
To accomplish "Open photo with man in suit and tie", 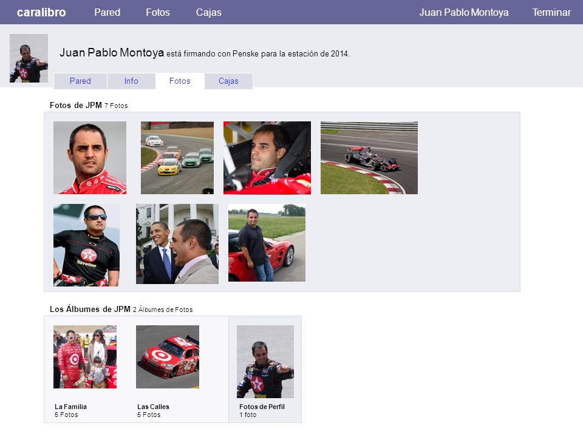I will coord(177,244).
